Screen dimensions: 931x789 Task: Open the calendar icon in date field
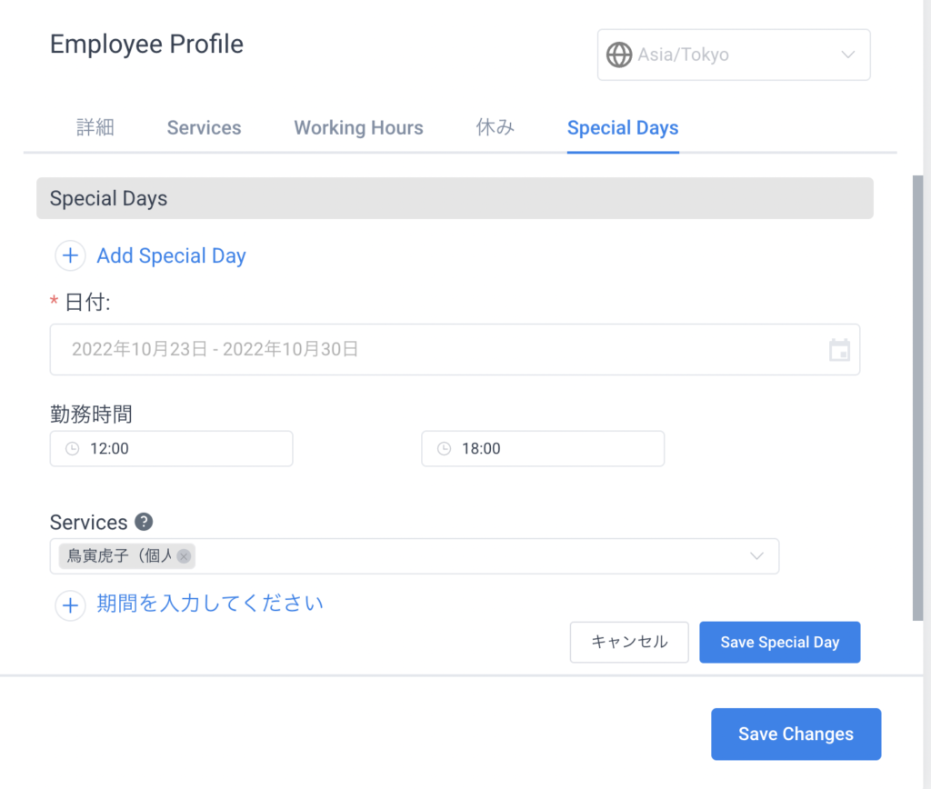pyautogui.click(x=839, y=350)
